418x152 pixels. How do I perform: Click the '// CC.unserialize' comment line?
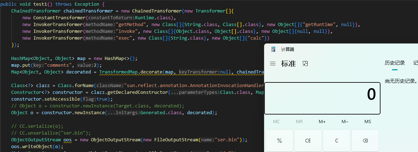click(51, 133)
